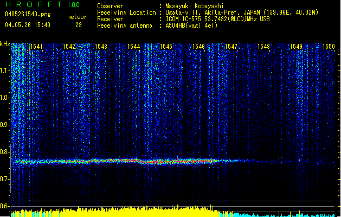Click the 1543 time marker

pos(101,47)
